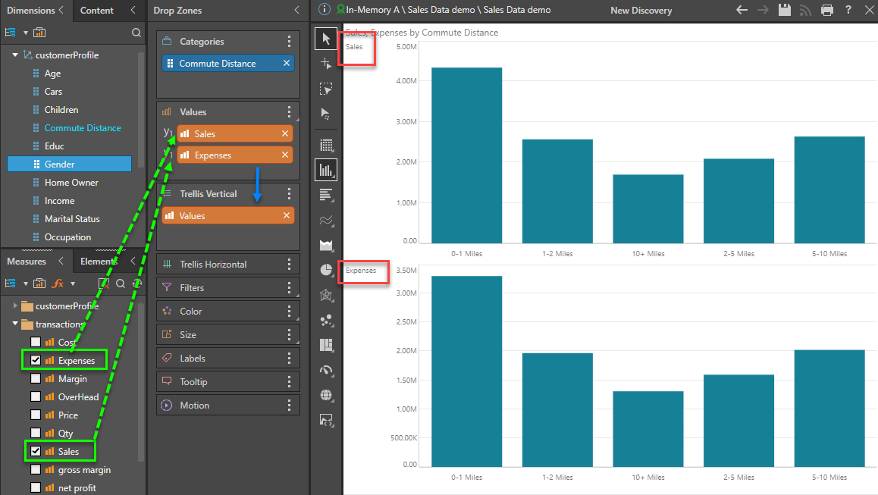Click the print icon in header
The width and height of the screenshot is (878, 495).
pyautogui.click(x=827, y=10)
